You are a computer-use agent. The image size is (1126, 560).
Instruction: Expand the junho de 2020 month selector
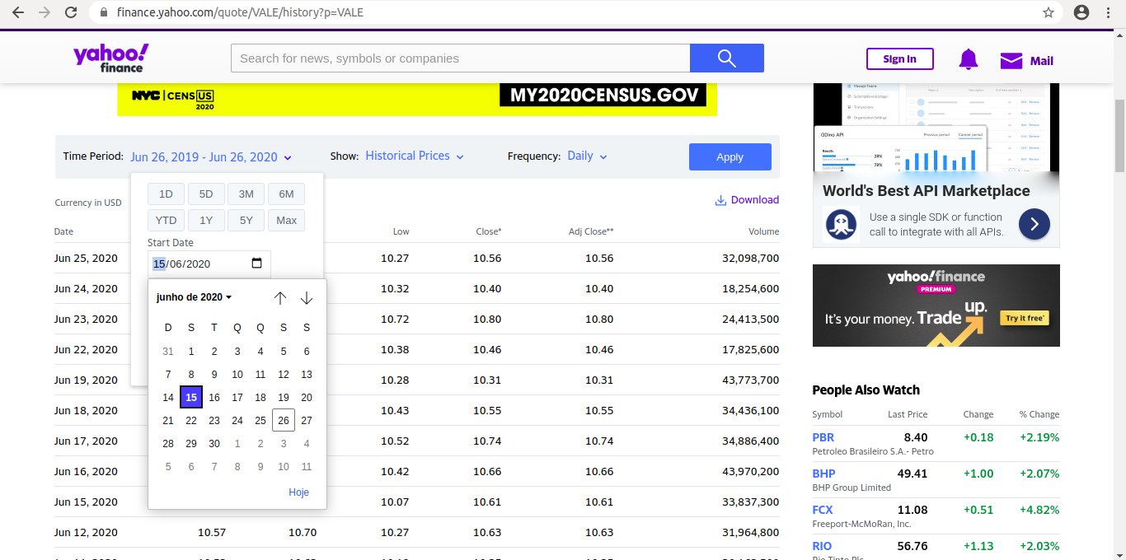point(195,297)
